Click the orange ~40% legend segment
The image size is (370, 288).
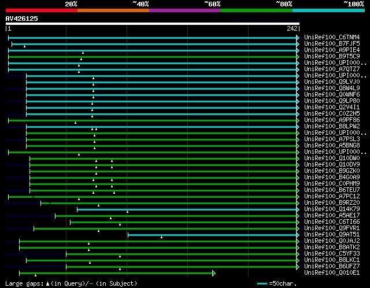coord(113,10)
